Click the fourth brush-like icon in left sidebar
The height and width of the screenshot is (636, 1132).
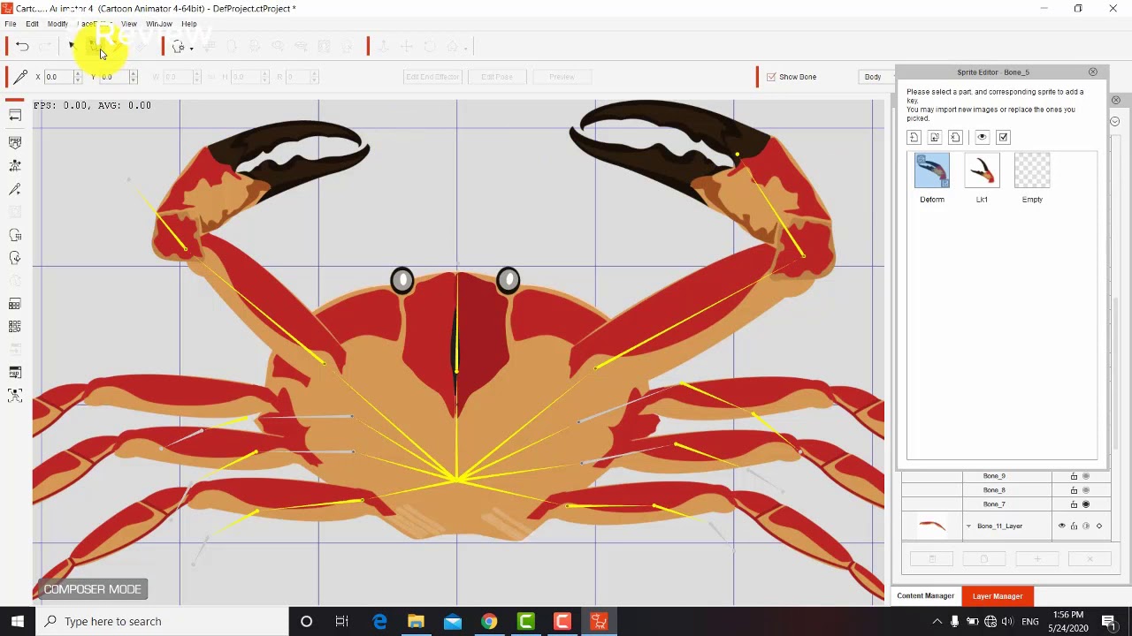(x=15, y=190)
